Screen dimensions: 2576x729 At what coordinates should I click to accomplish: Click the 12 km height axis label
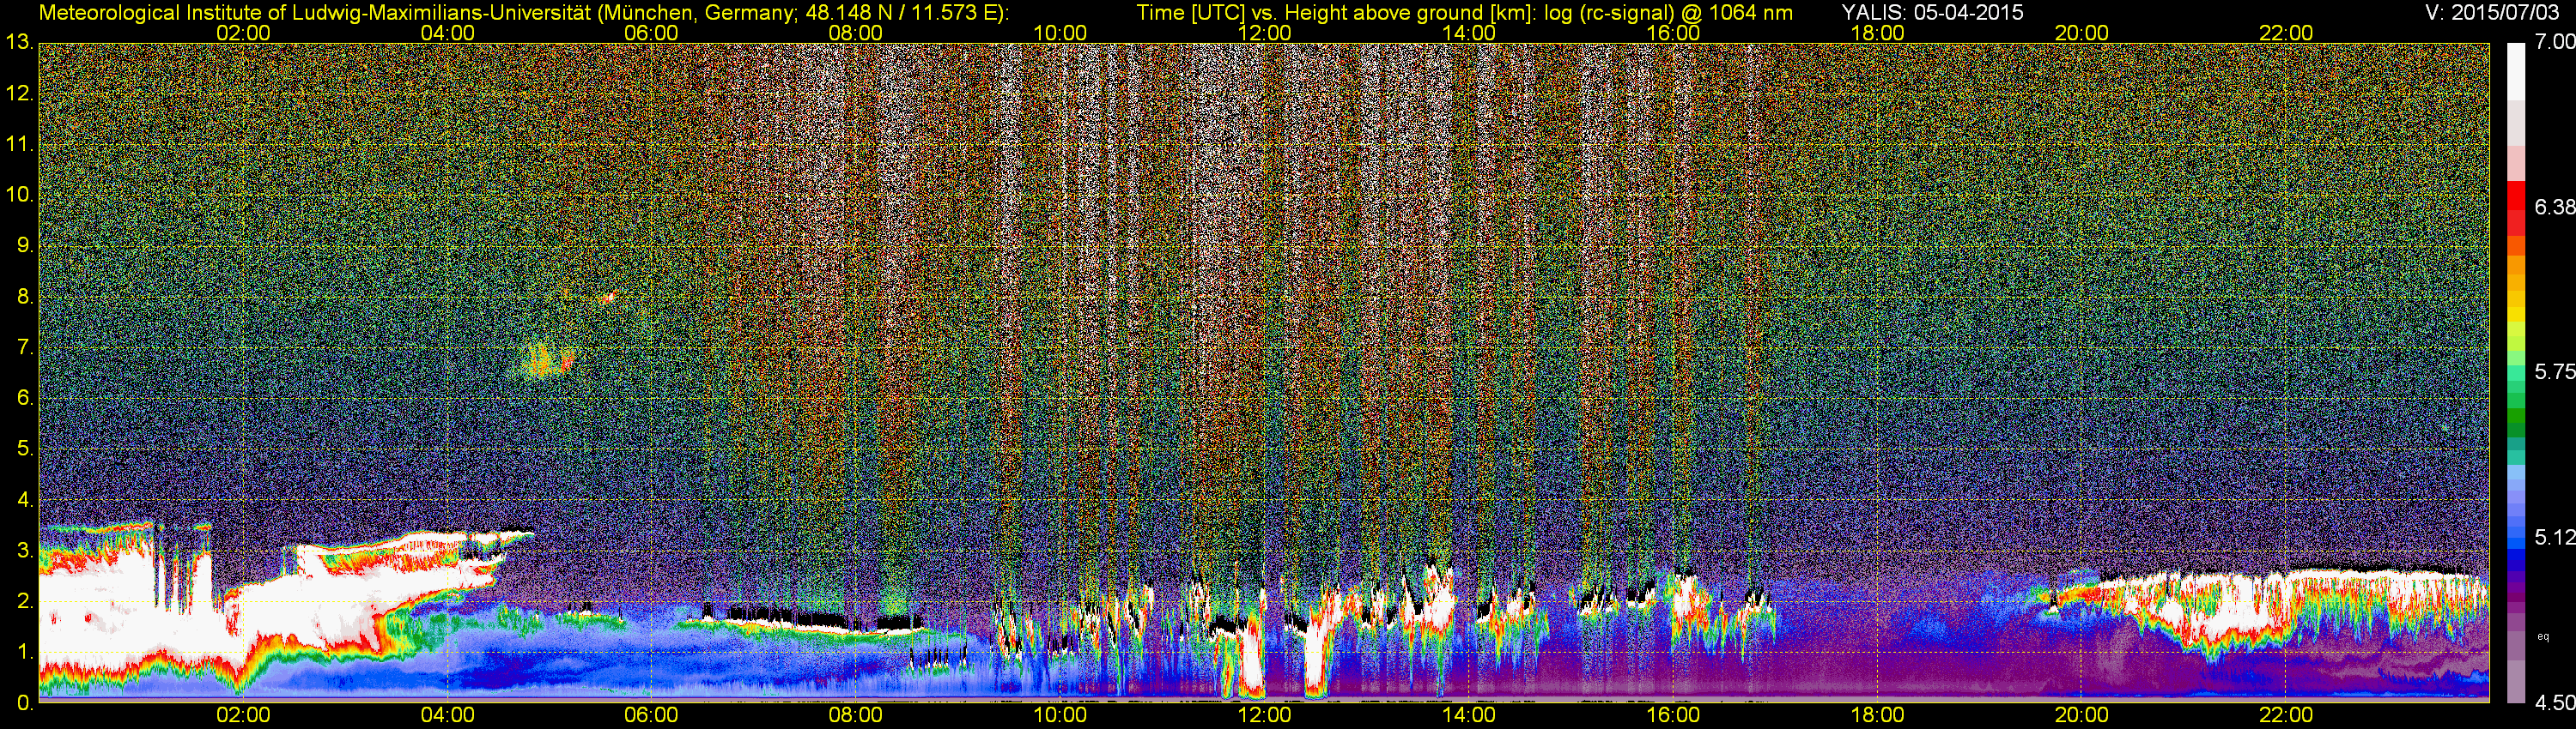(19, 93)
